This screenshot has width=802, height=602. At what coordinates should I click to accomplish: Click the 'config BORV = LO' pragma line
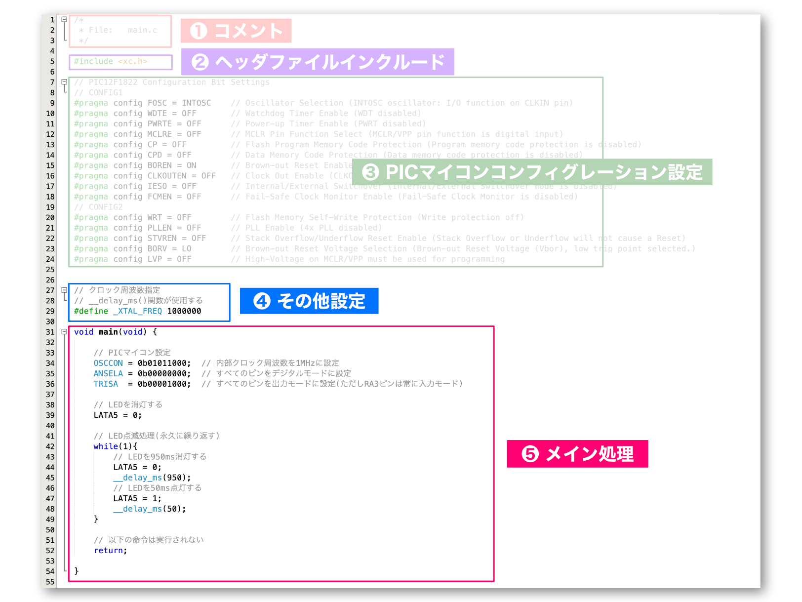tap(132, 248)
